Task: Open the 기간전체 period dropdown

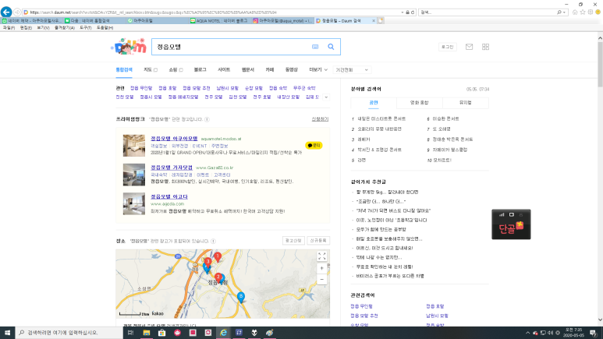Action: tap(352, 70)
